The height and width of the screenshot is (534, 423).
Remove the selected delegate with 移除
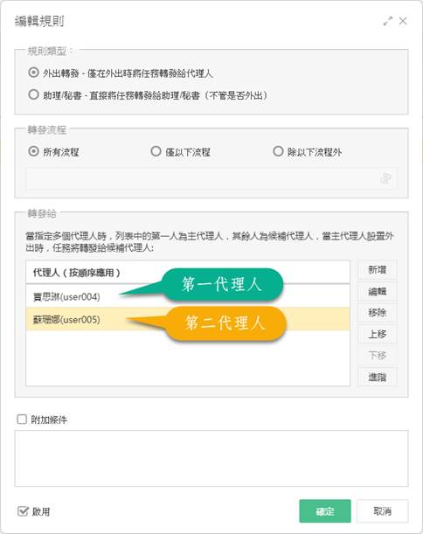[377, 313]
